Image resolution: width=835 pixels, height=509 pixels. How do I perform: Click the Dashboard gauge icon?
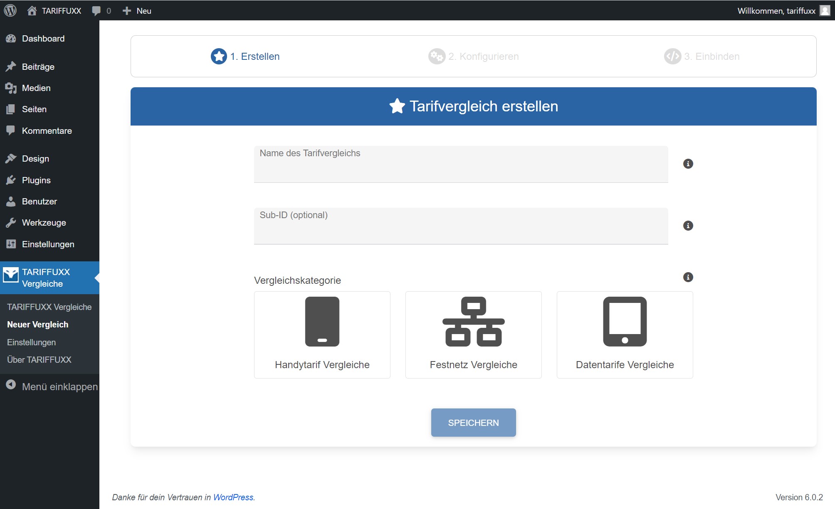click(x=11, y=39)
